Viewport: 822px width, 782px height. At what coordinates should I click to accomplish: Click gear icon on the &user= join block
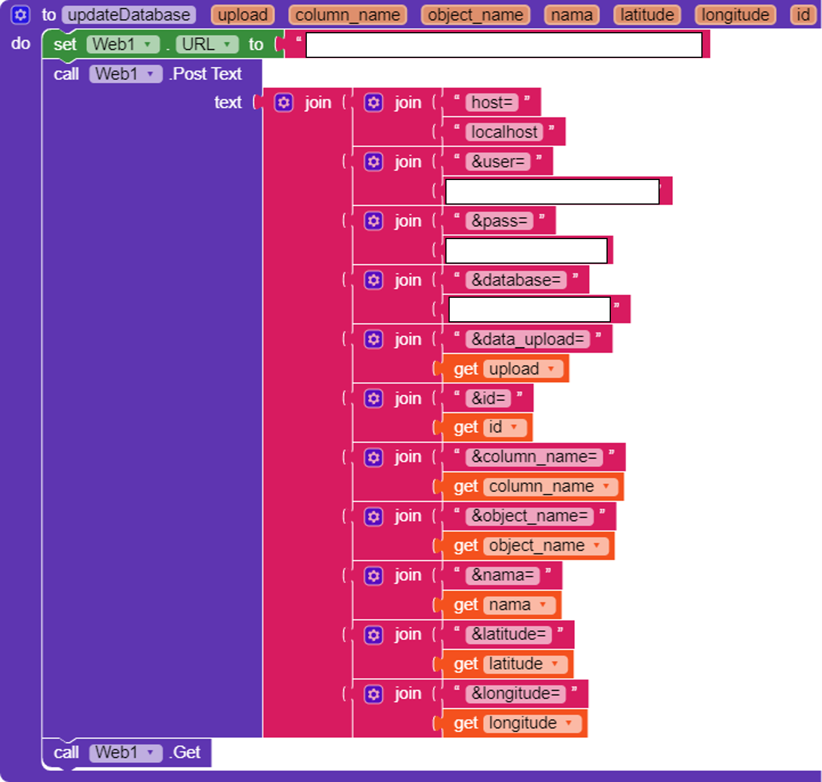pyautogui.click(x=373, y=162)
